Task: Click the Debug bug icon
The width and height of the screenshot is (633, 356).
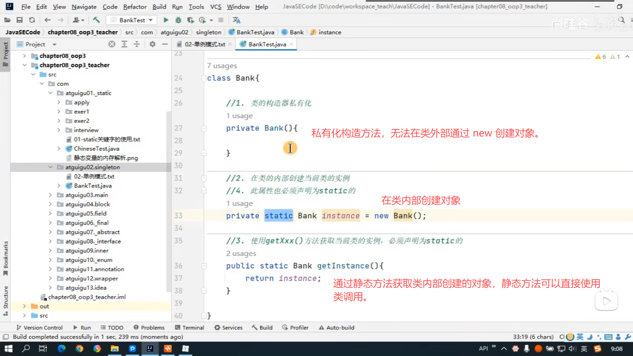Action: (x=178, y=20)
